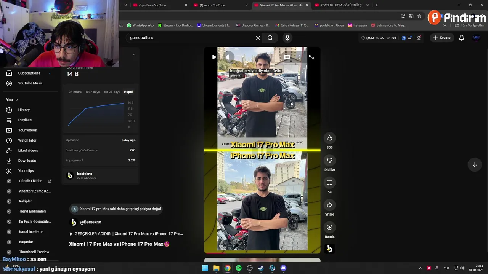Toggle closed captions on the Short
Image resolution: width=488 pixels, height=274 pixels.
point(287,57)
